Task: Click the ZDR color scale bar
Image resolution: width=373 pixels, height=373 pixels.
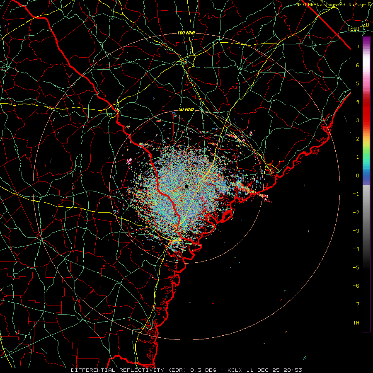Action: [366, 184]
